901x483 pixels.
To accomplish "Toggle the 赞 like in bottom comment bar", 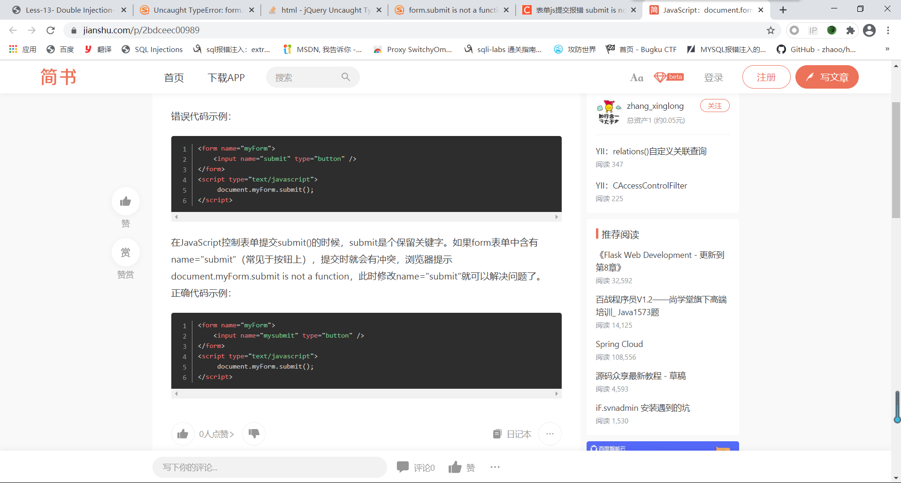I will (455, 467).
